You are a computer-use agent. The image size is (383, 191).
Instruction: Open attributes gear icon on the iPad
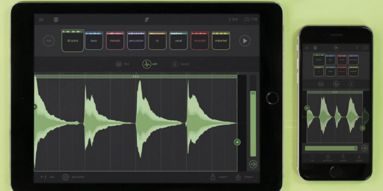click(66, 177)
